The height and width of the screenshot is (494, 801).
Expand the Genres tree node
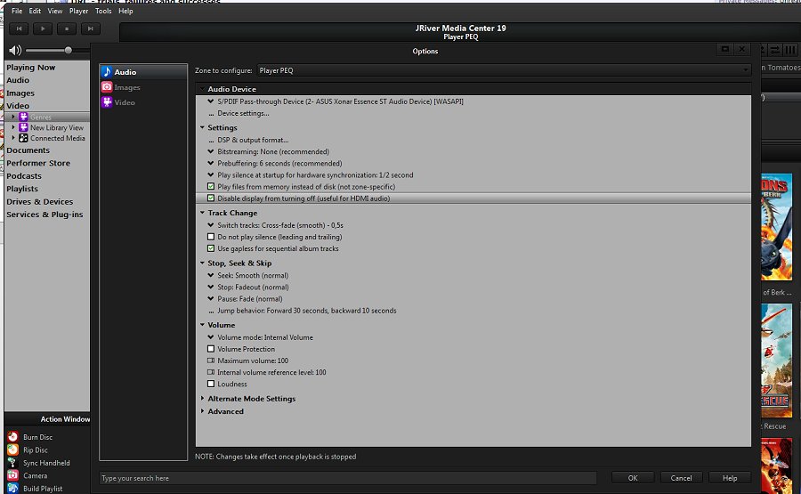pos(13,117)
